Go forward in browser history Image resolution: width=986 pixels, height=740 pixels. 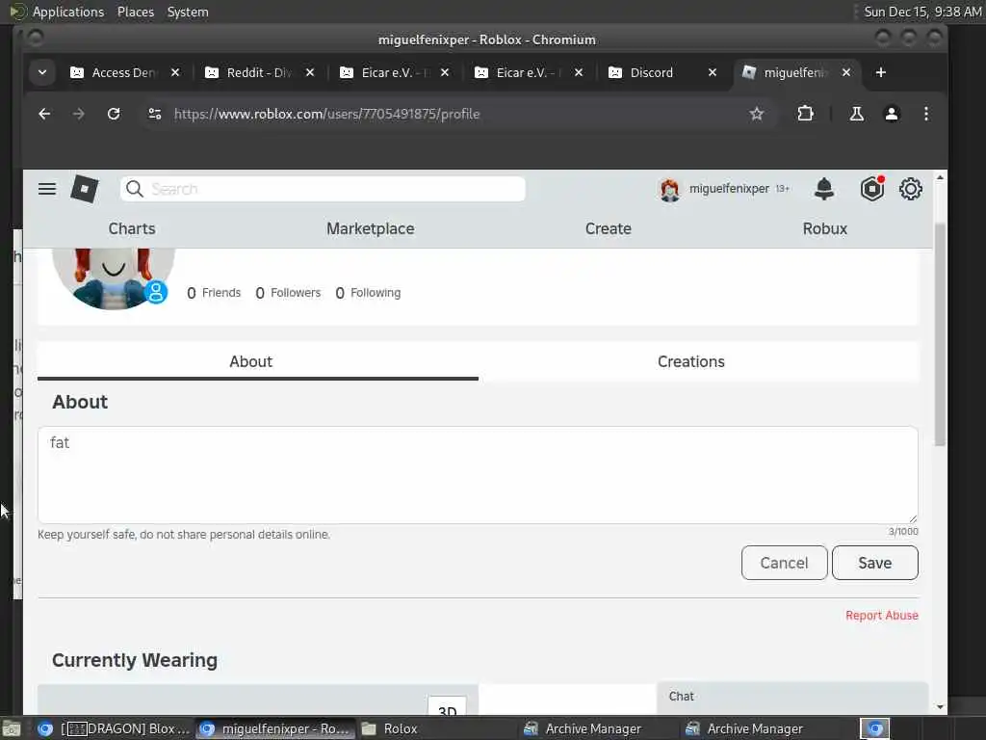tap(79, 114)
